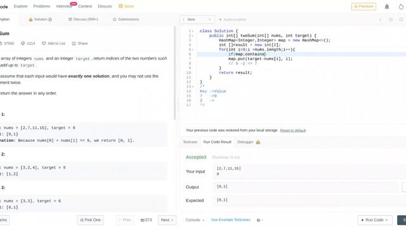Open the locked Debugger tab
406x228 pixels.
tap(249, 142)
